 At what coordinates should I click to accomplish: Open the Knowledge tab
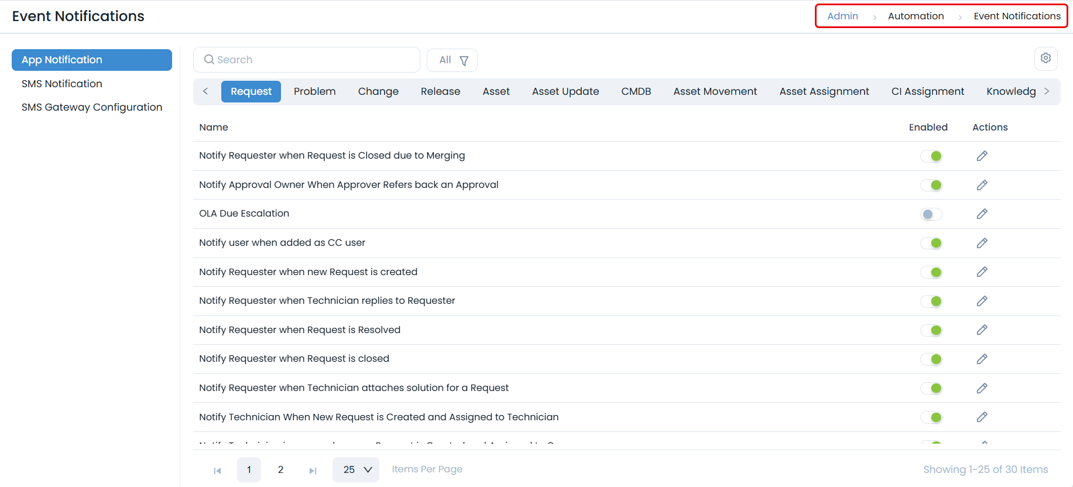[1011, 91]
